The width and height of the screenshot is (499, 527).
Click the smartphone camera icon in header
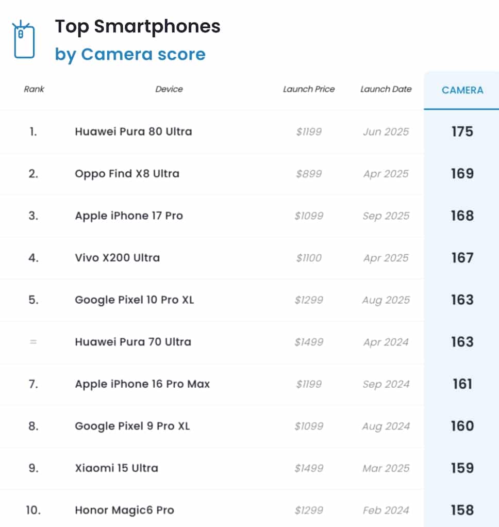(x=23, y=40)
